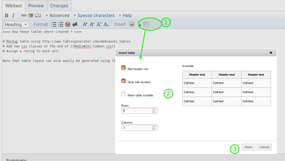Image resolution: width=285 pixels, height=161 pixels.
Task: Toggle bold formatting
Action: pyautogui.click(x=6, y=16)
